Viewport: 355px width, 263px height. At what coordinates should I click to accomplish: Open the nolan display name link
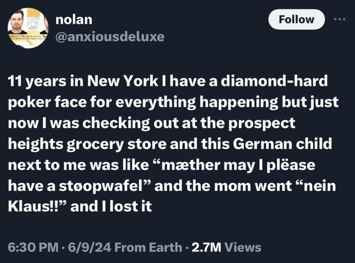pyautogui.click(x=74, y=20)
